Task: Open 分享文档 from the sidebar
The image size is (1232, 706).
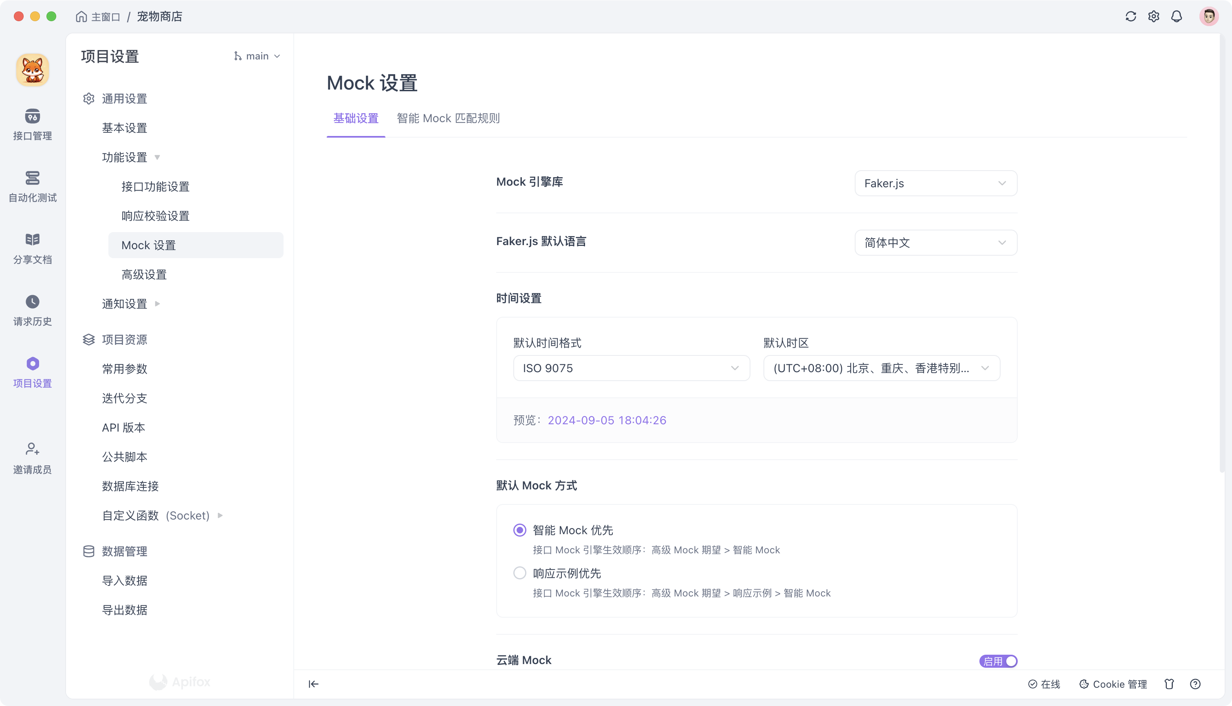Action: pos(32,247)
